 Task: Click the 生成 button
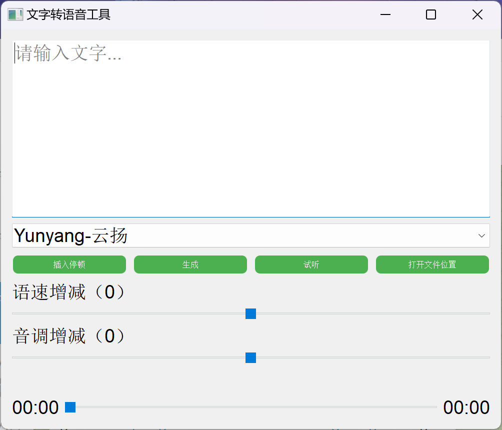[x=190, y=264]
